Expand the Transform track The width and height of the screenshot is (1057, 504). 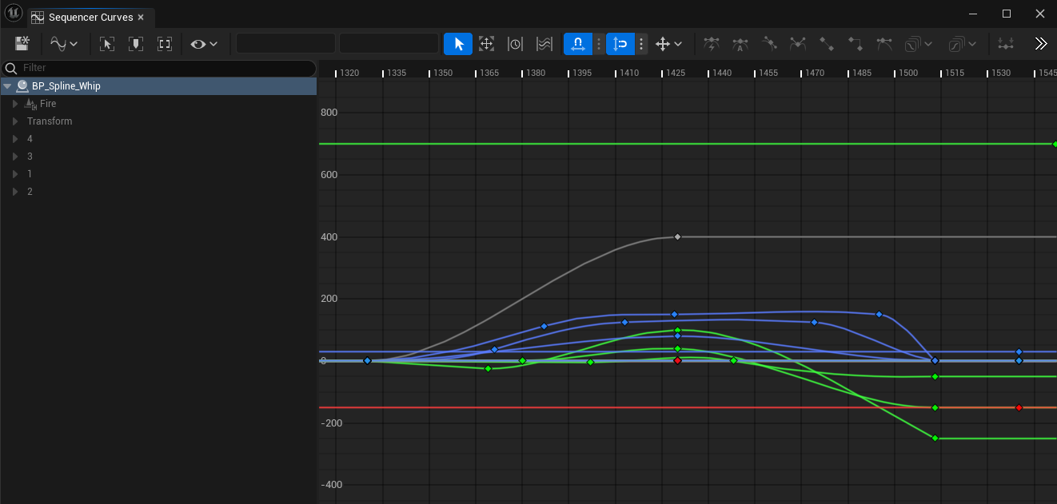point(15,121)
